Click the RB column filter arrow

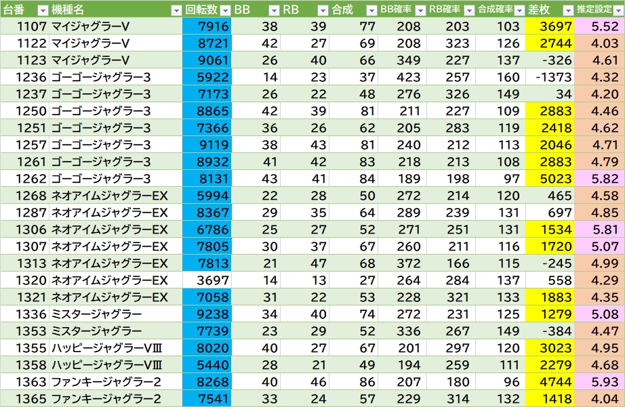(323, 10)
